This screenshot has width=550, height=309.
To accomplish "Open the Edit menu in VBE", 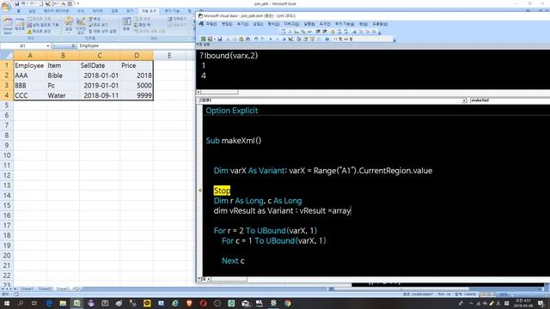I will 227,24.
